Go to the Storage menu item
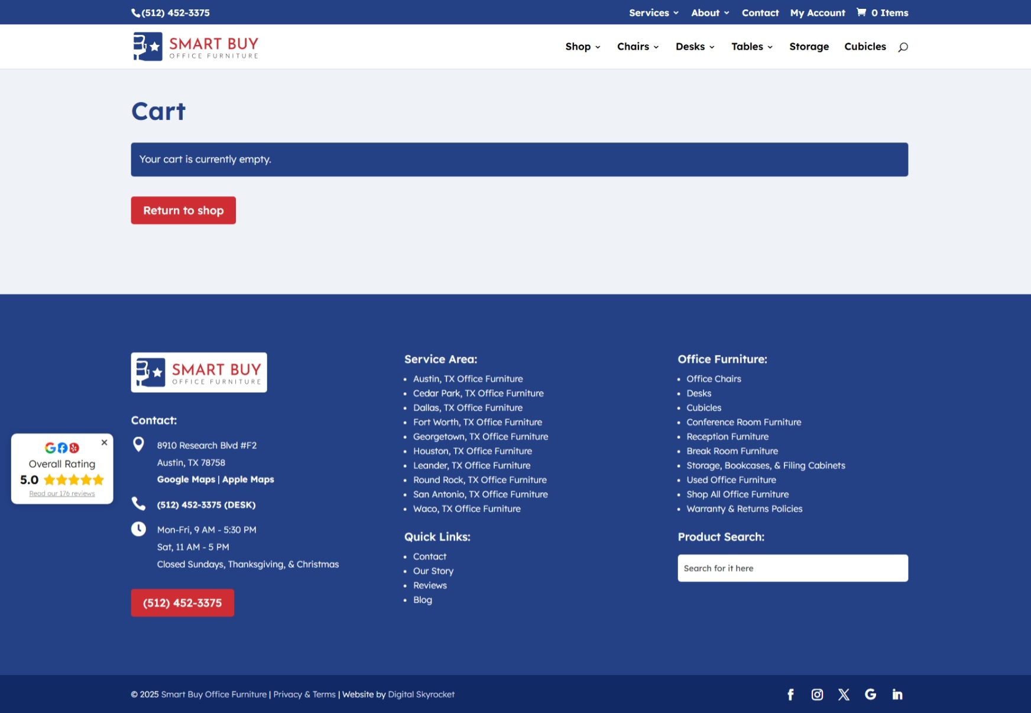Image resolution: width=1031 pixels, height=713 pixels. 809,47
